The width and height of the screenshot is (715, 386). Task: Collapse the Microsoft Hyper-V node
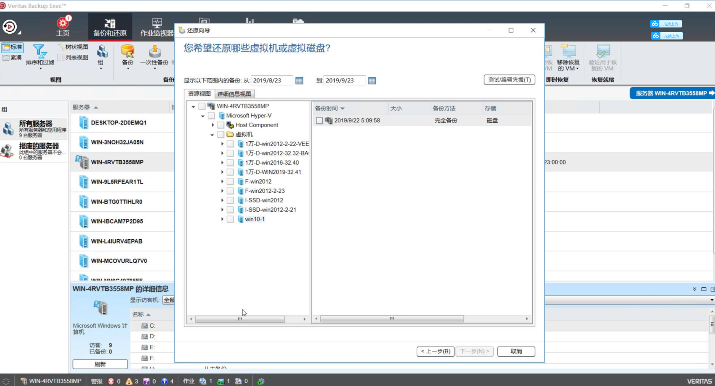pyautogui.click(x=203, y=116)
